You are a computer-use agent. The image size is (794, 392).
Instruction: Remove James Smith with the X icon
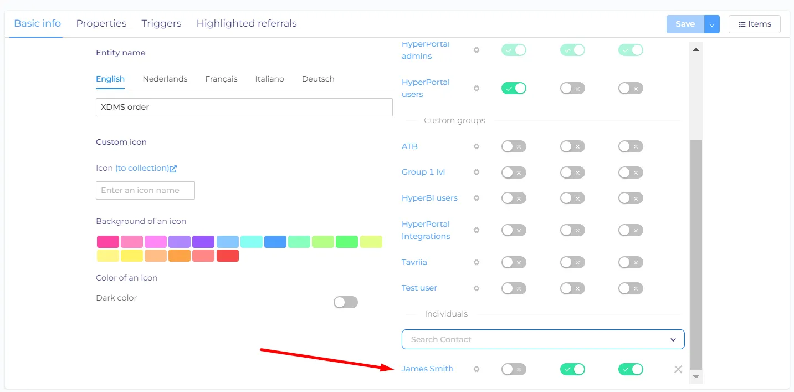678,369
